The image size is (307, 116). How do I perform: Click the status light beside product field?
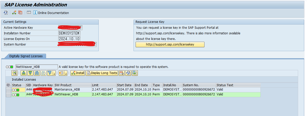coord(9,67)
